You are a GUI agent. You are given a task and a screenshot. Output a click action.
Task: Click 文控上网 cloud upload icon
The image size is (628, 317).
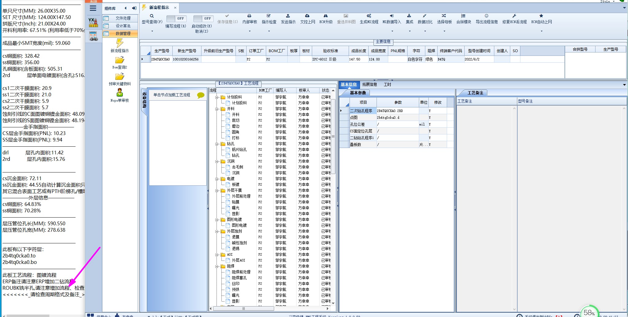pyautogui.click(x=307, y=16)
